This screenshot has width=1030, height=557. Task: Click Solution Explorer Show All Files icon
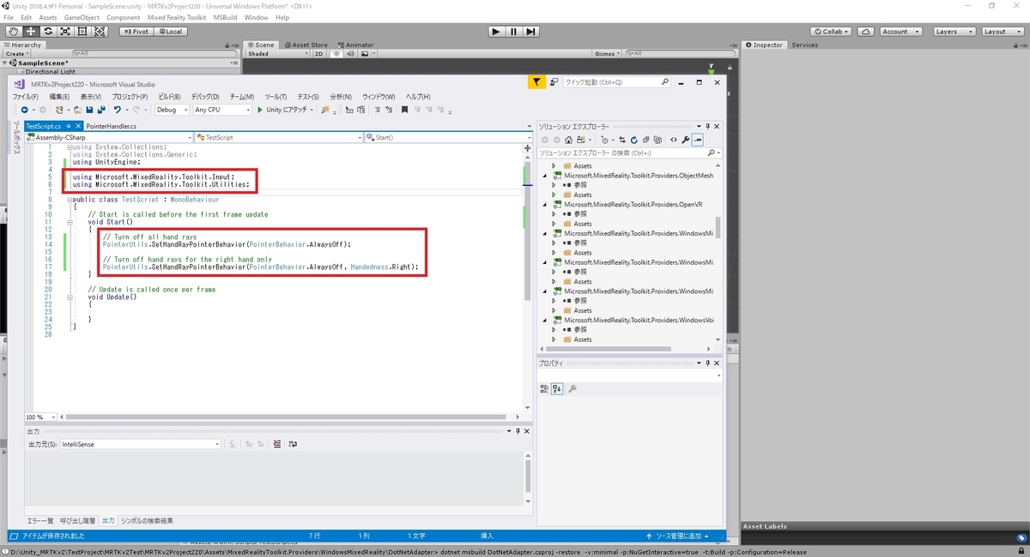(659, 140)
